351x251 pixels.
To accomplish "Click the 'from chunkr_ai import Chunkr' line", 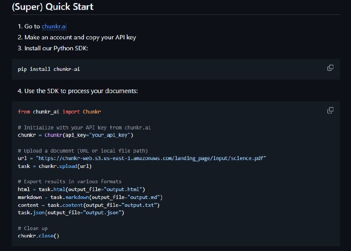I will click(59, 112).
